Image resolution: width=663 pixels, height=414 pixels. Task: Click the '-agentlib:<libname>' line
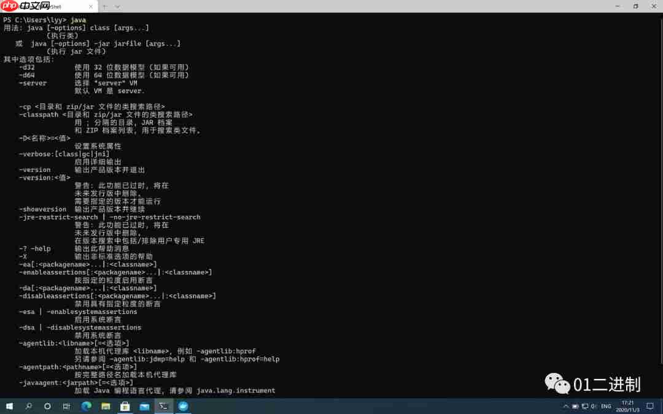tap(74, 343)
